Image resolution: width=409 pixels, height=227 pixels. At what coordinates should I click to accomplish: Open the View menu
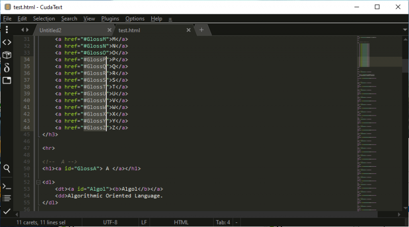coord(89,19)
